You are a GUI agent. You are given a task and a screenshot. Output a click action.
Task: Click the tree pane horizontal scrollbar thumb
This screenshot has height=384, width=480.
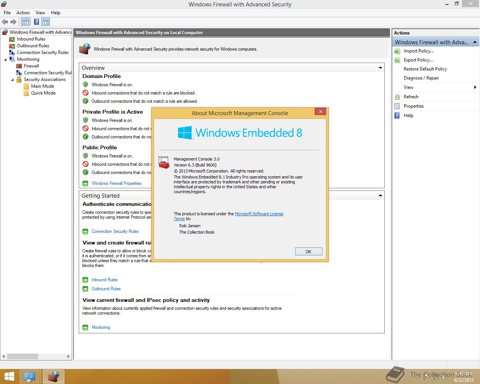pos(22,356)
